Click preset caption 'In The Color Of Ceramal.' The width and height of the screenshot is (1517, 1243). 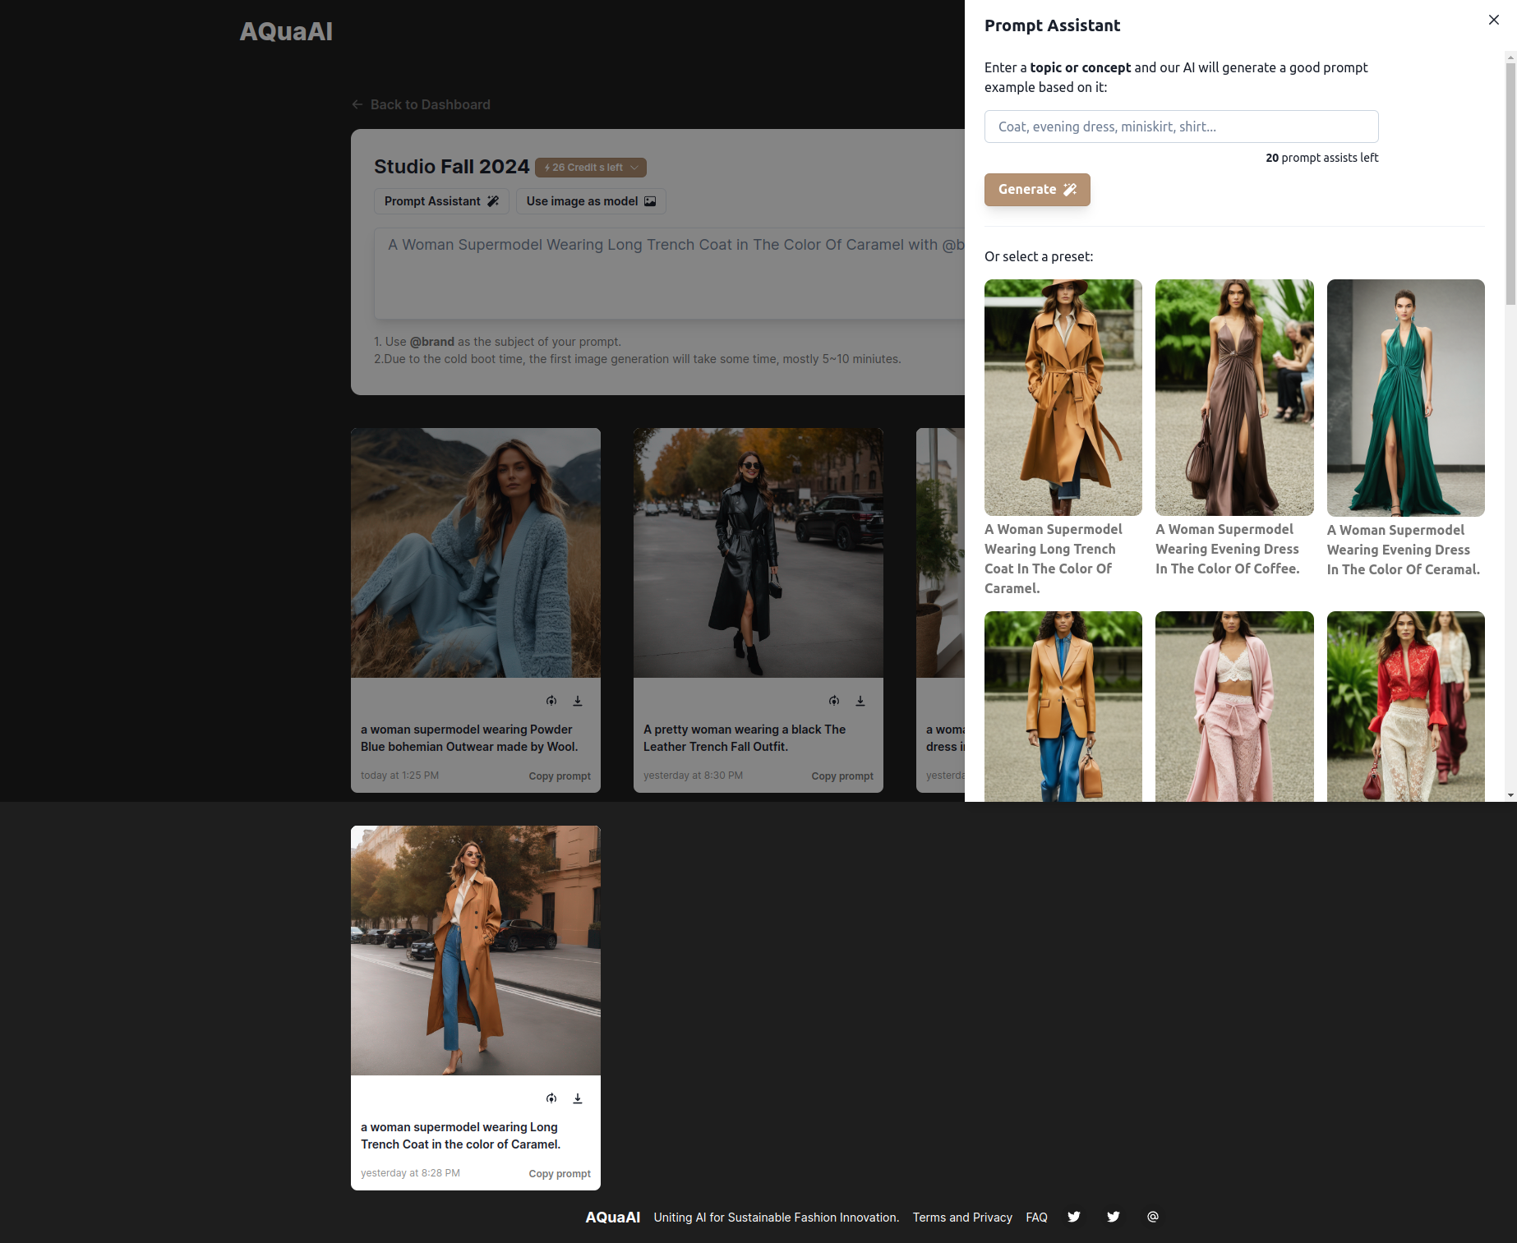point(1404,569)
